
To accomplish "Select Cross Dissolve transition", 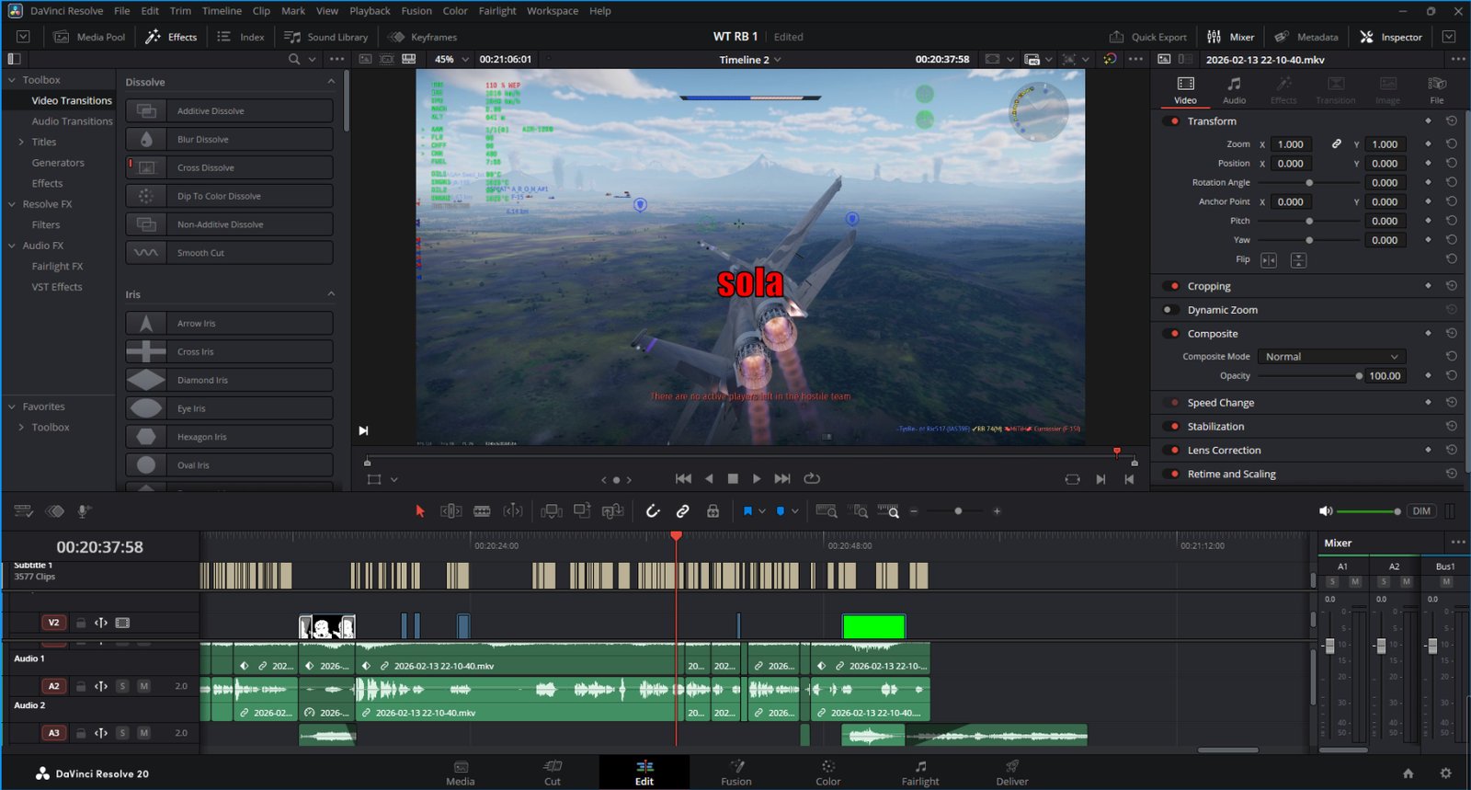I will (x=229, y=167).
